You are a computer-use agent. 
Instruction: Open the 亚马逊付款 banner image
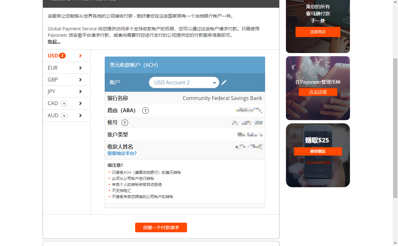click(x=318, y=27)
